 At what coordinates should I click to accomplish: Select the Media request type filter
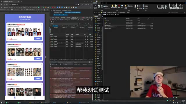[74, 26]
